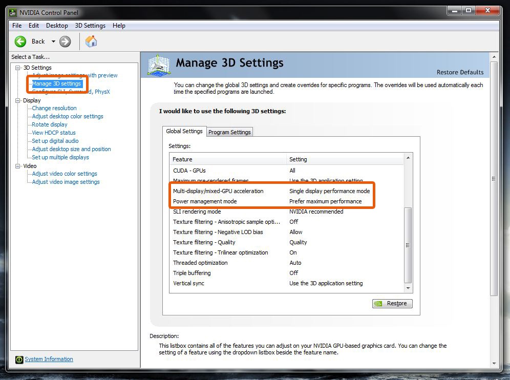The width and height of the screenshot is (510, 380).
Task: Click 'Prefer maximum performance' setting value
Action: 325,201
